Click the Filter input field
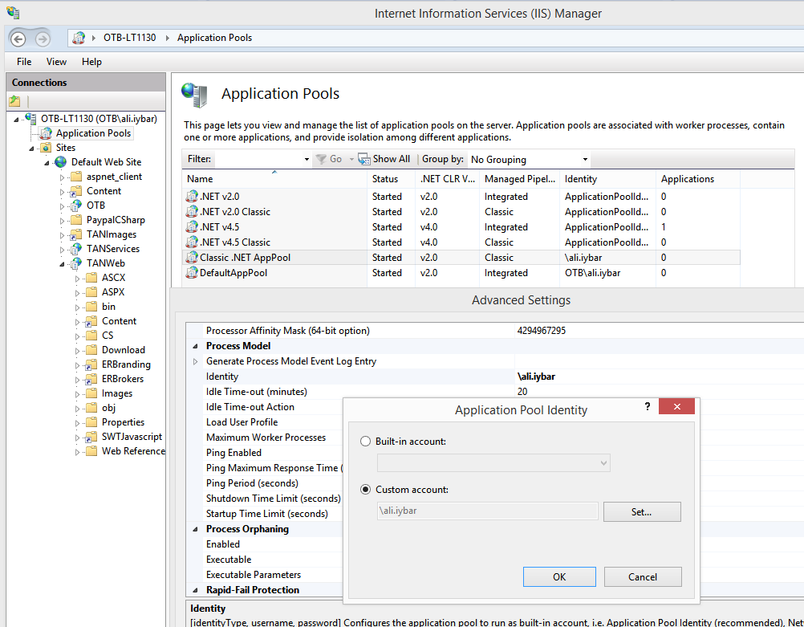 point(262,160)
